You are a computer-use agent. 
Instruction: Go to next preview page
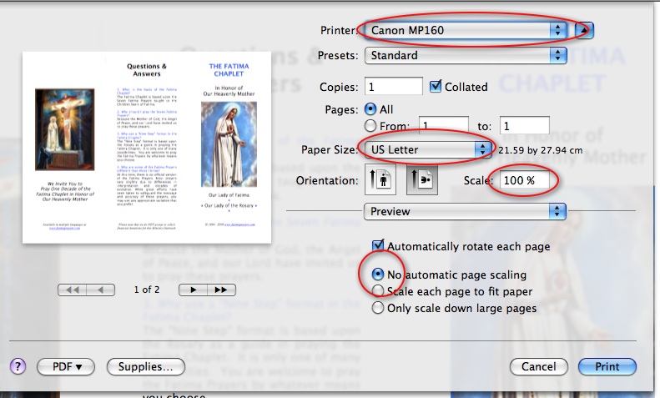tap(193, 290)
